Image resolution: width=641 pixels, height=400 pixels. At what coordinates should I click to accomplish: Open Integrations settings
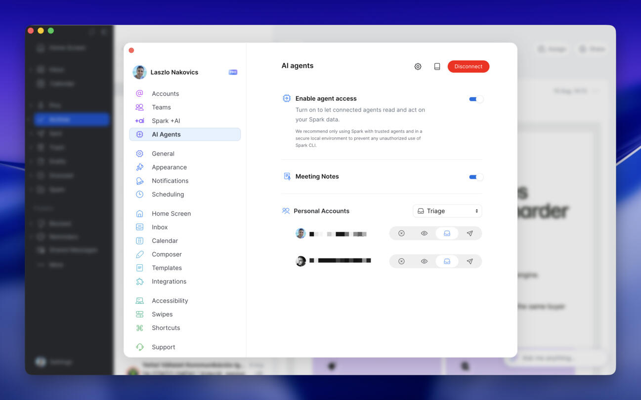point(185,281)
